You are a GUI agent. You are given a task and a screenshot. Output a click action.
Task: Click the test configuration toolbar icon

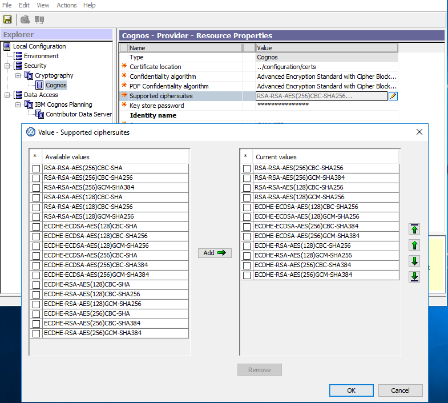pyautogui.click(x=39, y=19)
